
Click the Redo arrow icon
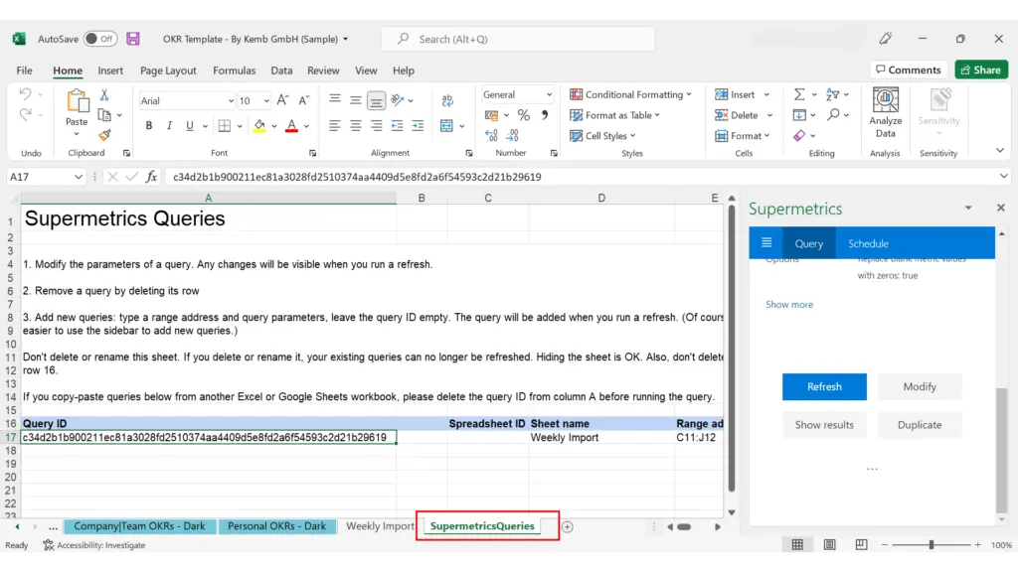25,115
